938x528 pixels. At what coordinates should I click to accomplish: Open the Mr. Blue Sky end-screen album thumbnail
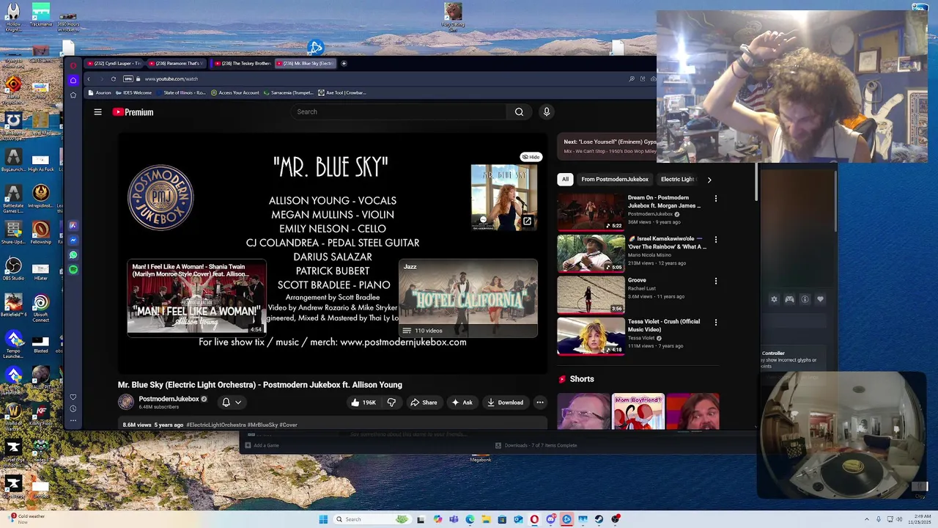click(x=503, y=197)
